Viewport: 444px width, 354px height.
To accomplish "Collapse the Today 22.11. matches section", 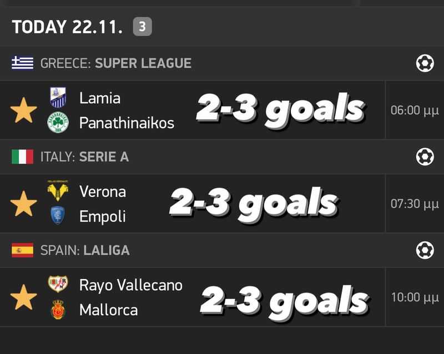I will [67, 27].
